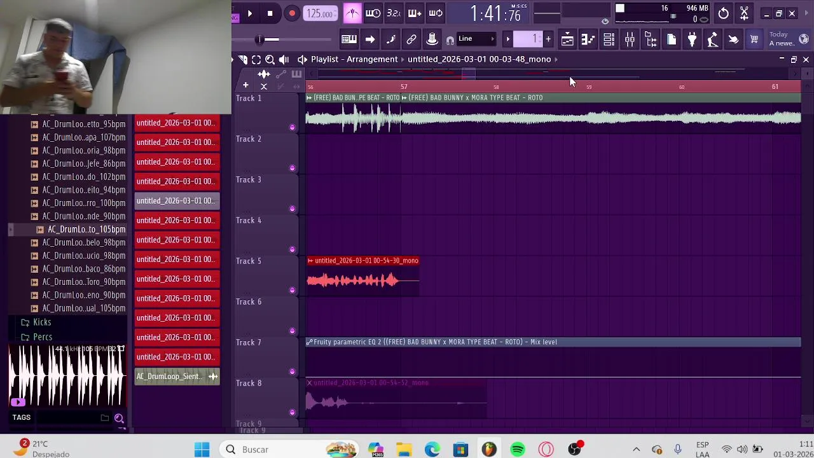Click the browser search magnifier icon

pos(119,418)
